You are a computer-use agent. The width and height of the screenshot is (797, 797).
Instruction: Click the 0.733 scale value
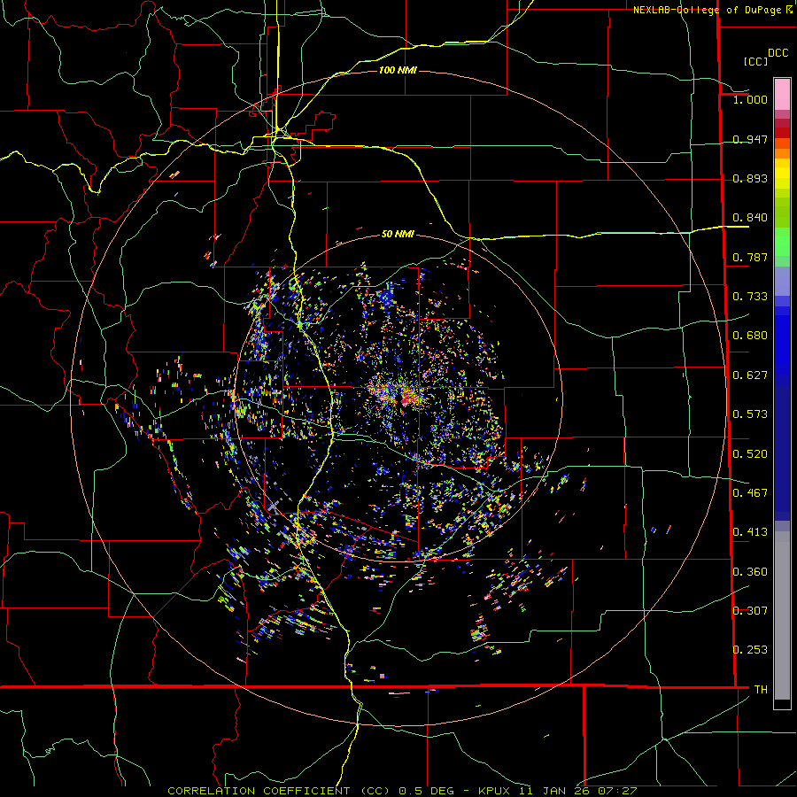[750, 297]
